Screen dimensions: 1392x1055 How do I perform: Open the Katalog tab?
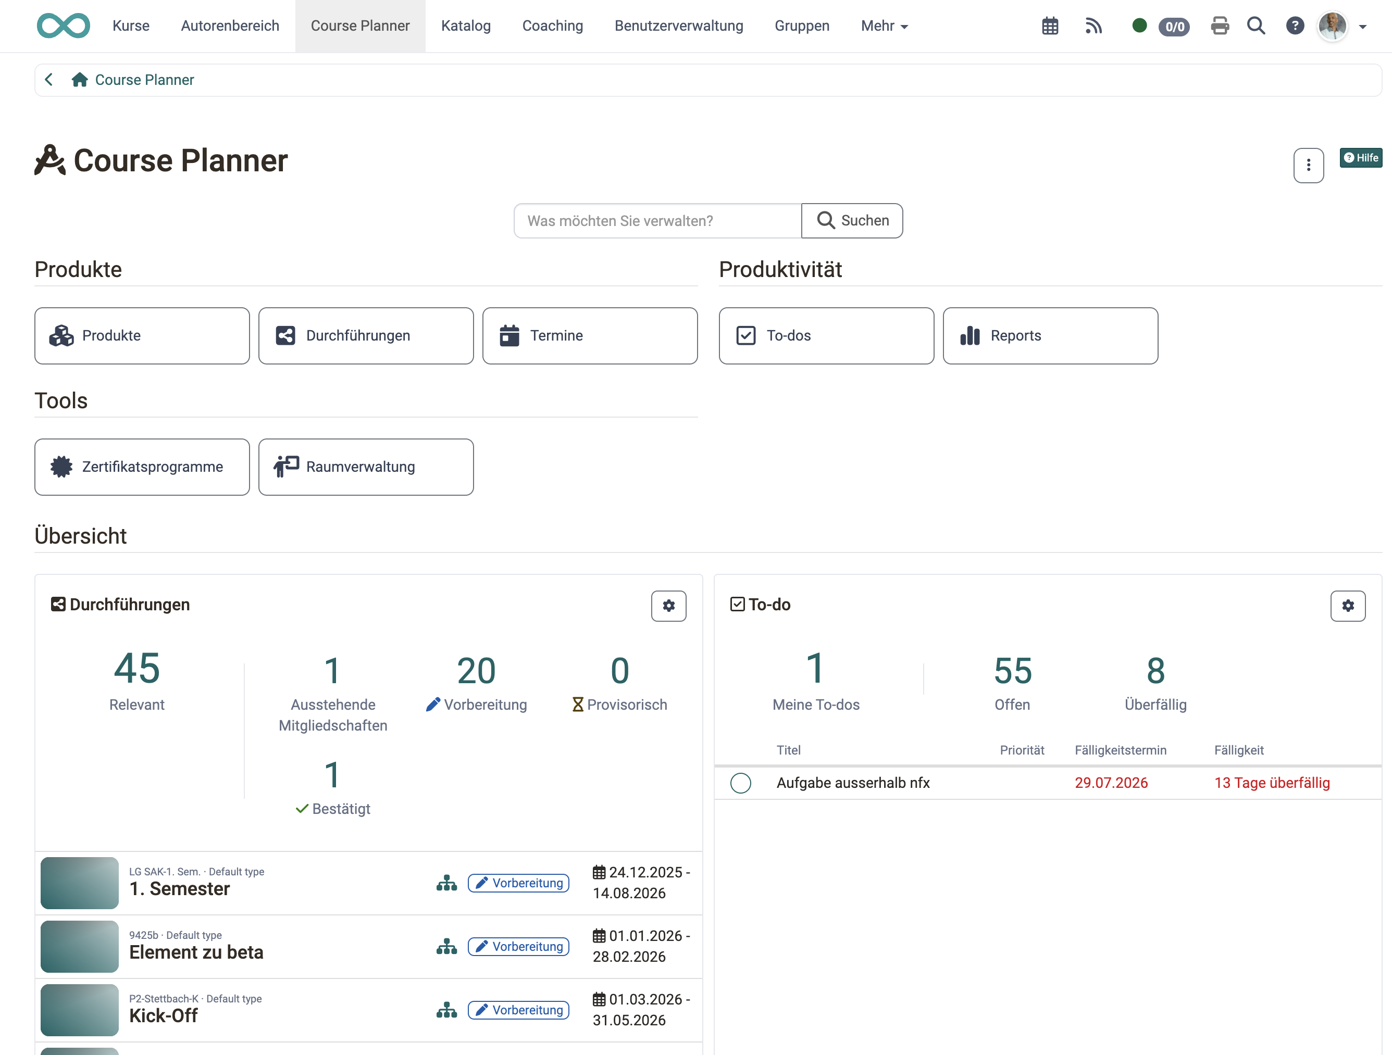click(x=466, y=26)
